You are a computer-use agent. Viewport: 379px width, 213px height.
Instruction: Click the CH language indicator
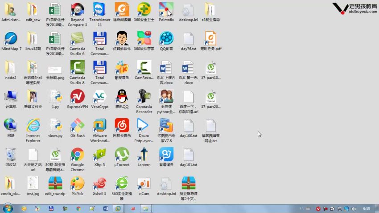click(301, 208)
